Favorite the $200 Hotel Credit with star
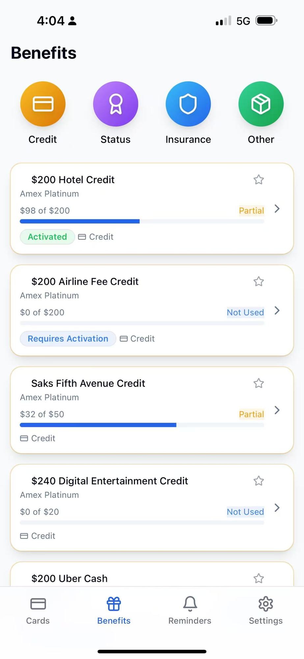This screenshot has width=304, height=659. click(x=259, y=180)
